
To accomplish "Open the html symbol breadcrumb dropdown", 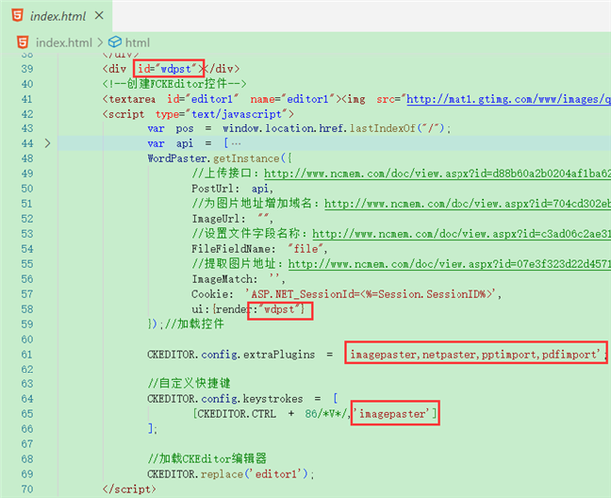I will [137, 42].
